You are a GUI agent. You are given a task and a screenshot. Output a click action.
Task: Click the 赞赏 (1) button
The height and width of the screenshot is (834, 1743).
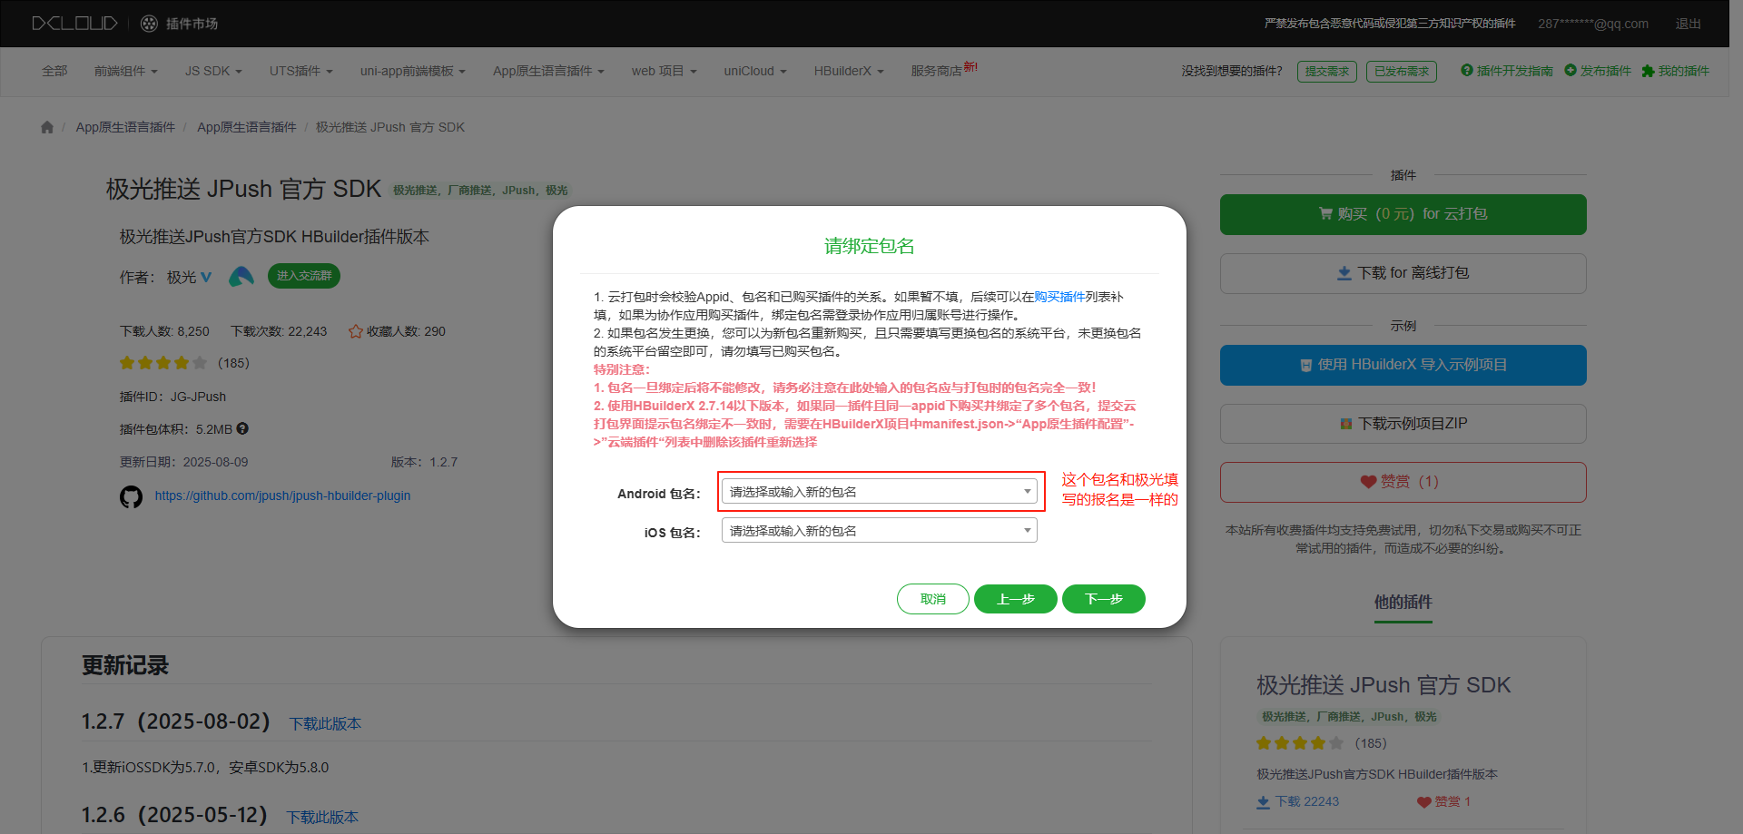(x=1403, y=482)
